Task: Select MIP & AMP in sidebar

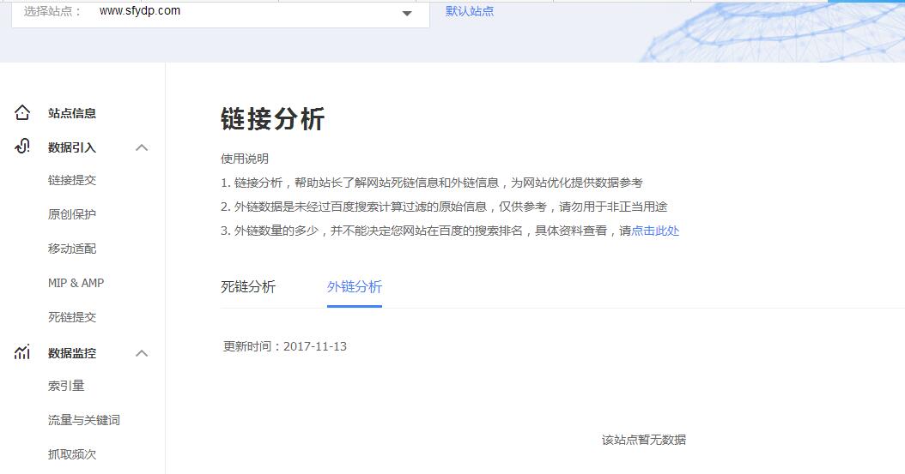Action: pyautogui.click(x=76, y=283)
